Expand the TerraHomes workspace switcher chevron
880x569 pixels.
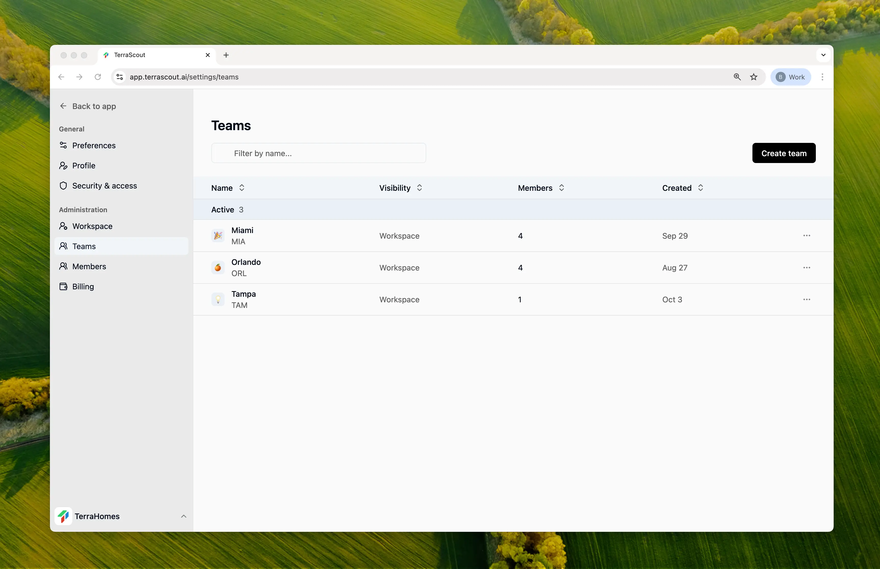184,516
